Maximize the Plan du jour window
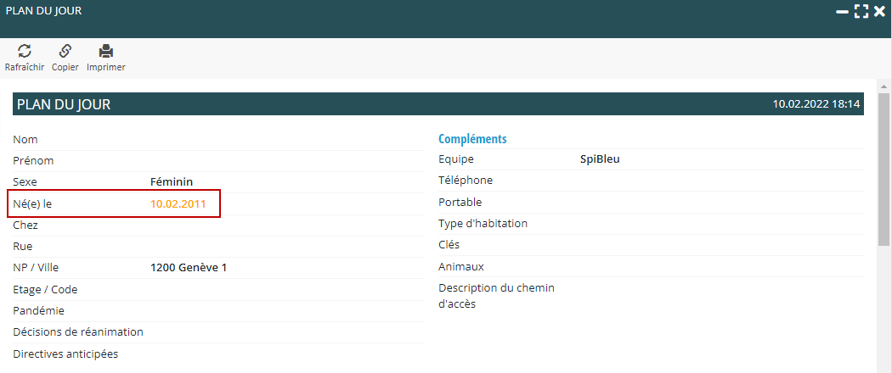This screenshot has width=892, height=373. tap(861, 12)
